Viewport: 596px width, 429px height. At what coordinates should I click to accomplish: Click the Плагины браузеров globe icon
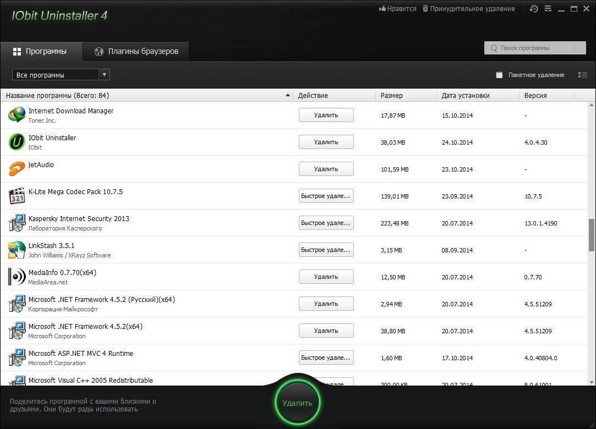click(99, 51)
